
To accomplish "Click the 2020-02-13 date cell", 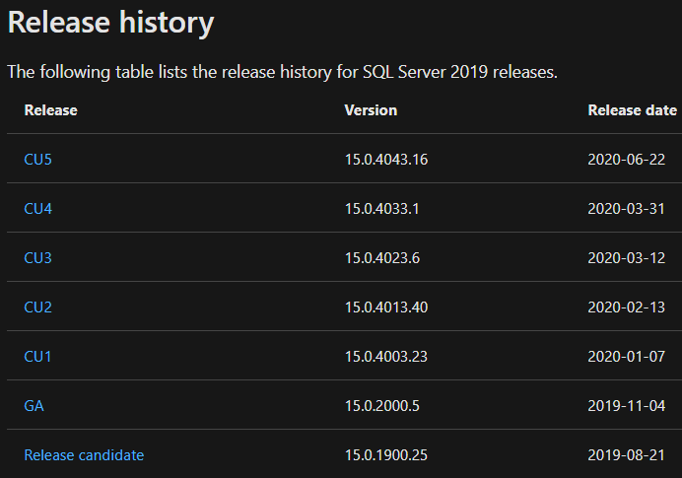I will click(626, 307).
